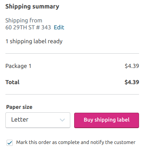
Task: Click the Paper size field label
Action: point(19,107)
